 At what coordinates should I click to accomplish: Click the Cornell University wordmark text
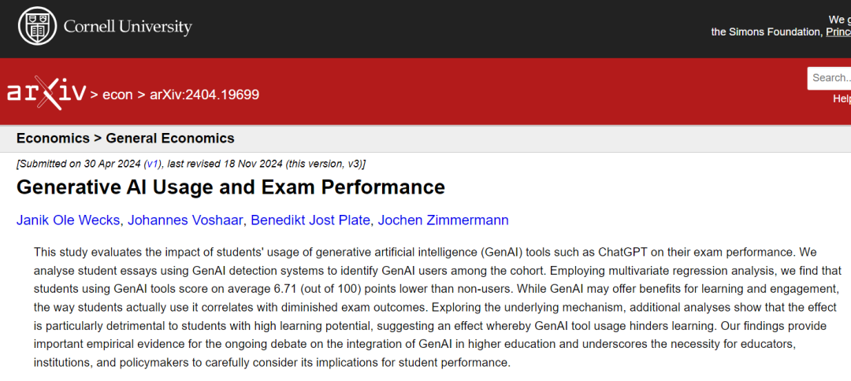pos(128,27)
